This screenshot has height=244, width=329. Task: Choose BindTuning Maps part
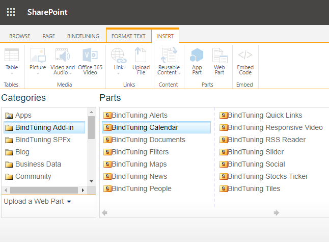pos(135,164)
